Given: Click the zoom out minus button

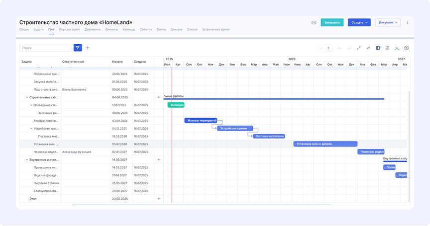Looking at the screenshot, I should (x=321, y=48).
